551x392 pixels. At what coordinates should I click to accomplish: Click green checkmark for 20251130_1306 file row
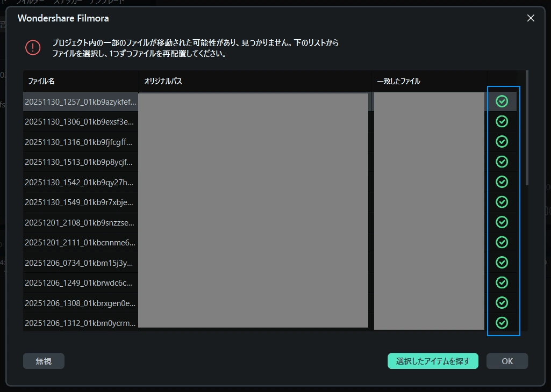pos(502,122)
